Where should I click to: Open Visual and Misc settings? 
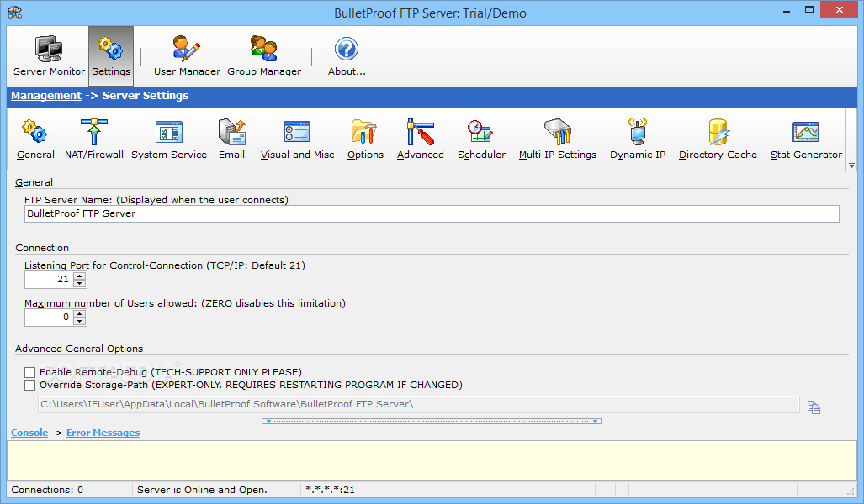(297, 139)
